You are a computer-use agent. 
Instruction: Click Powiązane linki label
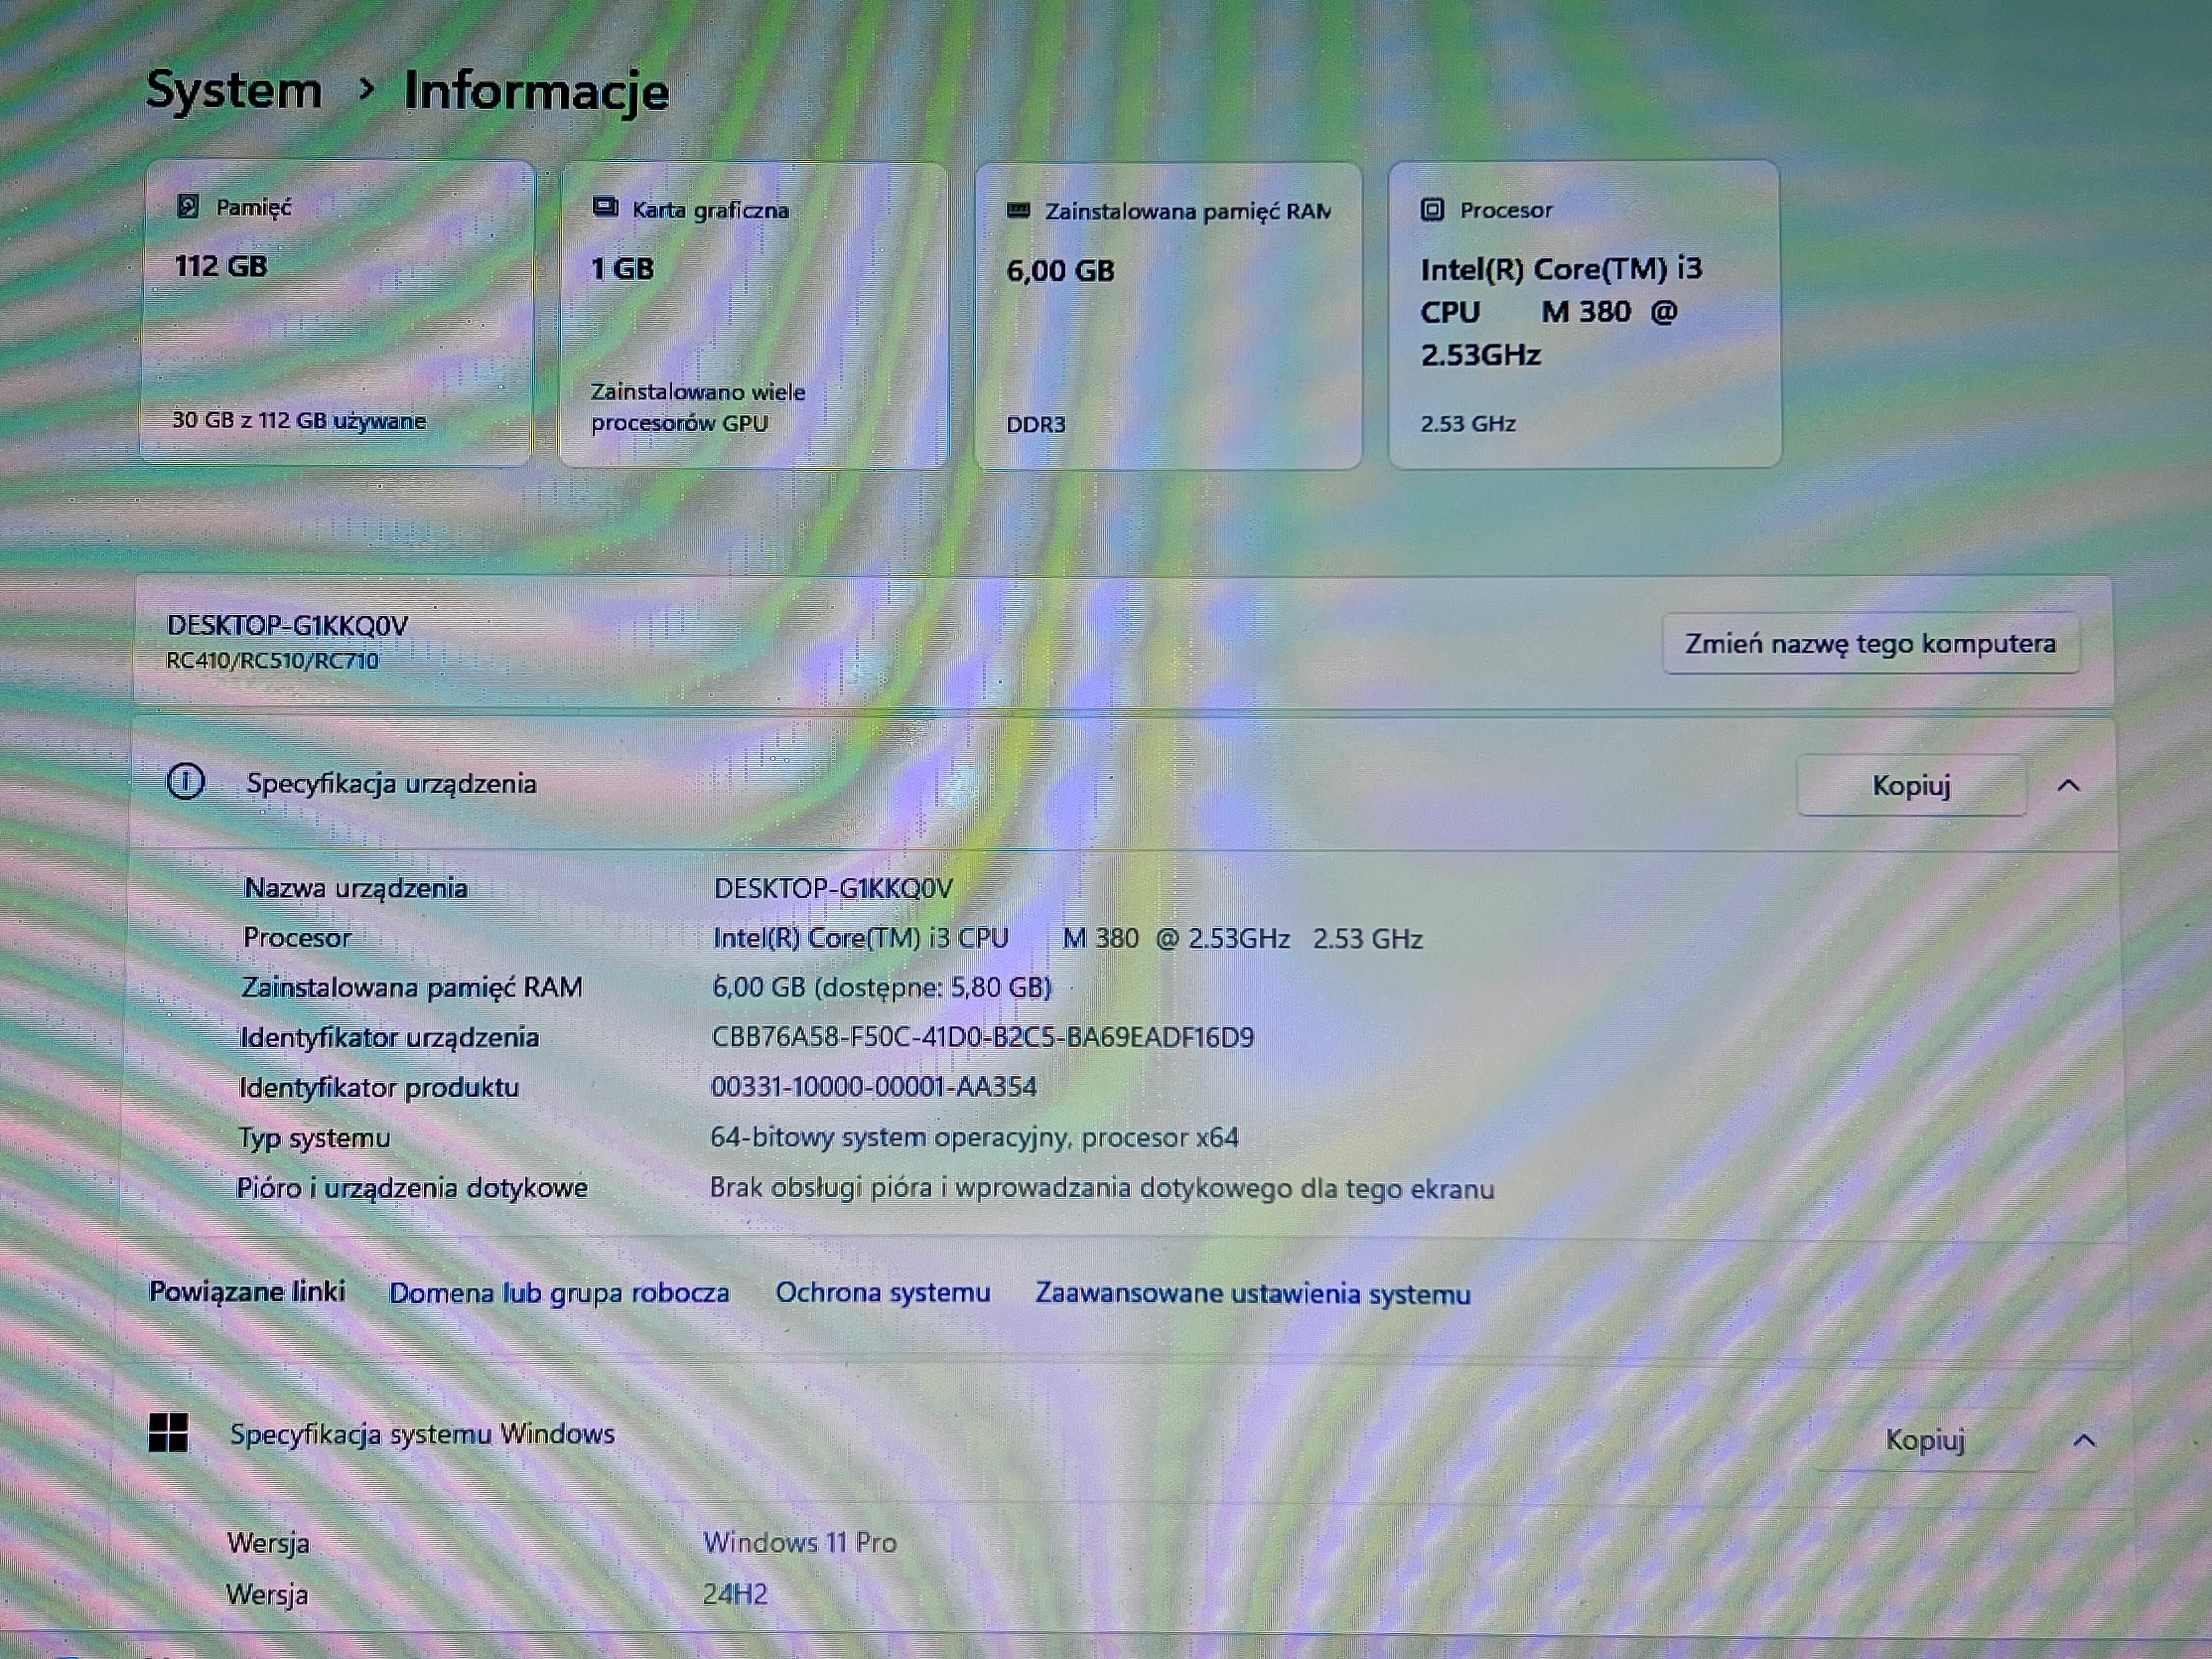point(247,1291)
